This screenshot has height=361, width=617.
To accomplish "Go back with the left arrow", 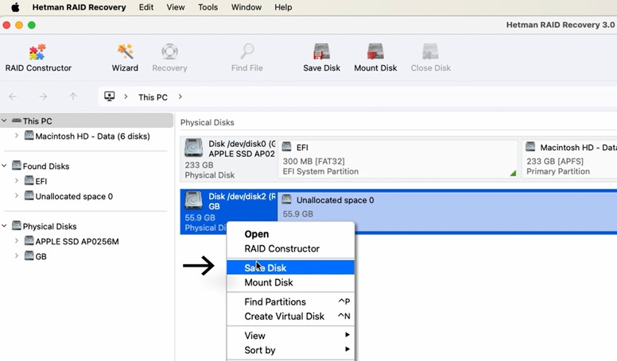I will tap(13, 97).
